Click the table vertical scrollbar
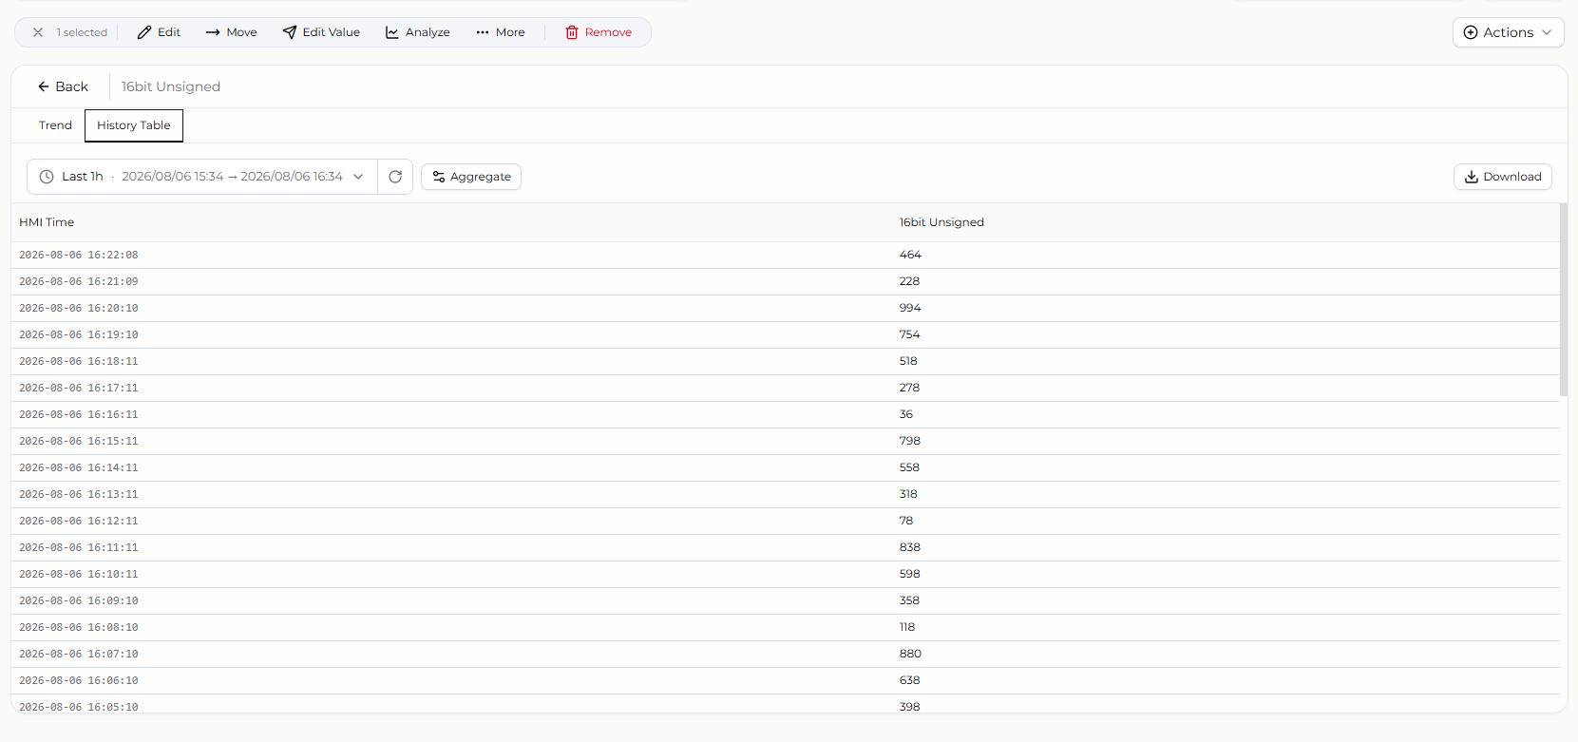The width and height of the screenshot is (1578, 742). (x=1563, y=299)
